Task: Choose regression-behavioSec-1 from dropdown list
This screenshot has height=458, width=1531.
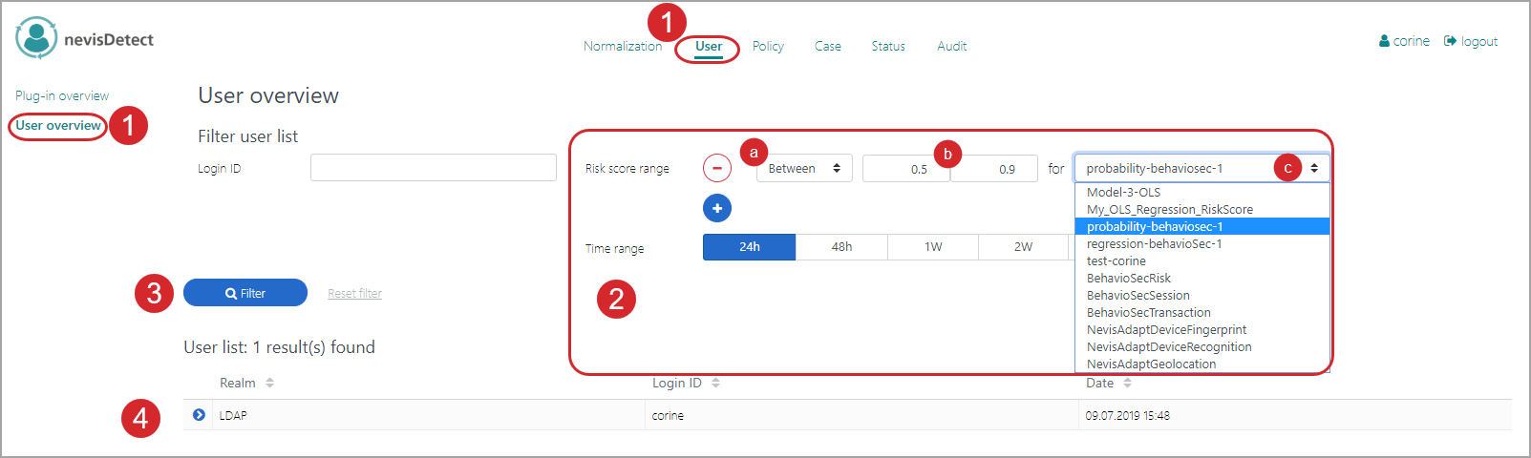Action: pyautogui.click(x=1154, y=243)
